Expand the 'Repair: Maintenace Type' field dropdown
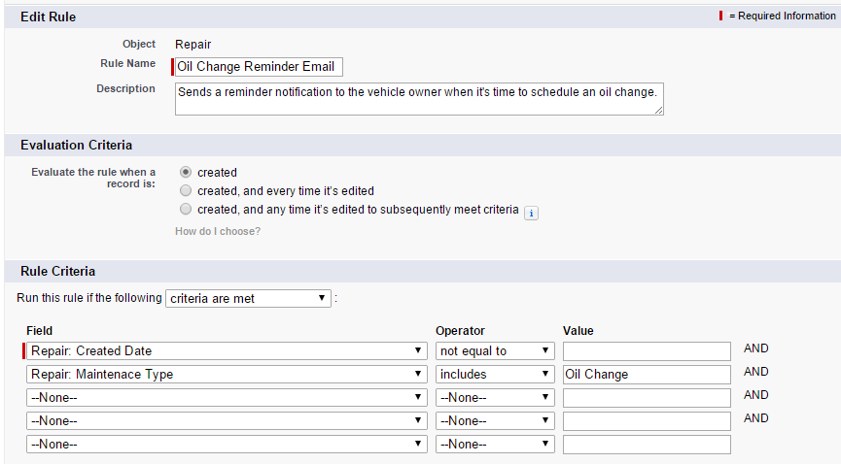This screenshot has height=464, width=841. [x=226, y=375]
